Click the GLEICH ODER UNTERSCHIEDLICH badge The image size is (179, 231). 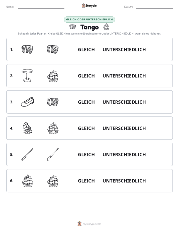89,19
